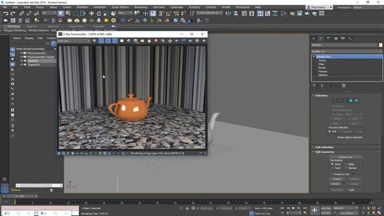The image size is (384, 216).
Task: Select the Normal constraint radio button
Action: (346, 168)
